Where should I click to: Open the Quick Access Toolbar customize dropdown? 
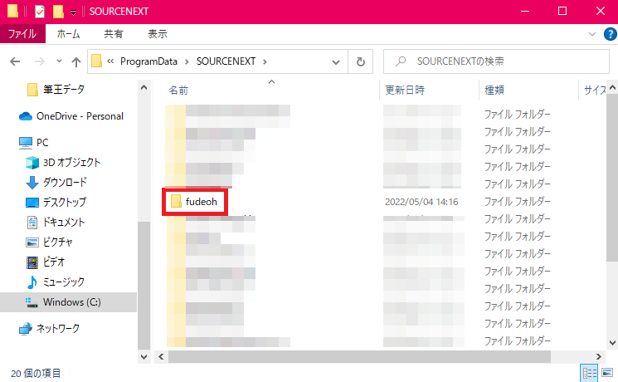tap(73, 12)
